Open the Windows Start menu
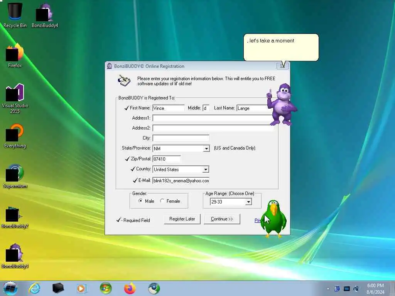395x296 pixels. [x=10, y=288]
